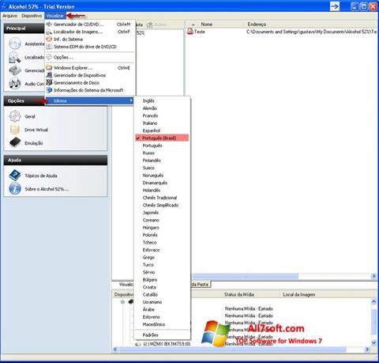Select Inglês language
The width and height of the screenshot is (379, 363).
coord(162,100)
